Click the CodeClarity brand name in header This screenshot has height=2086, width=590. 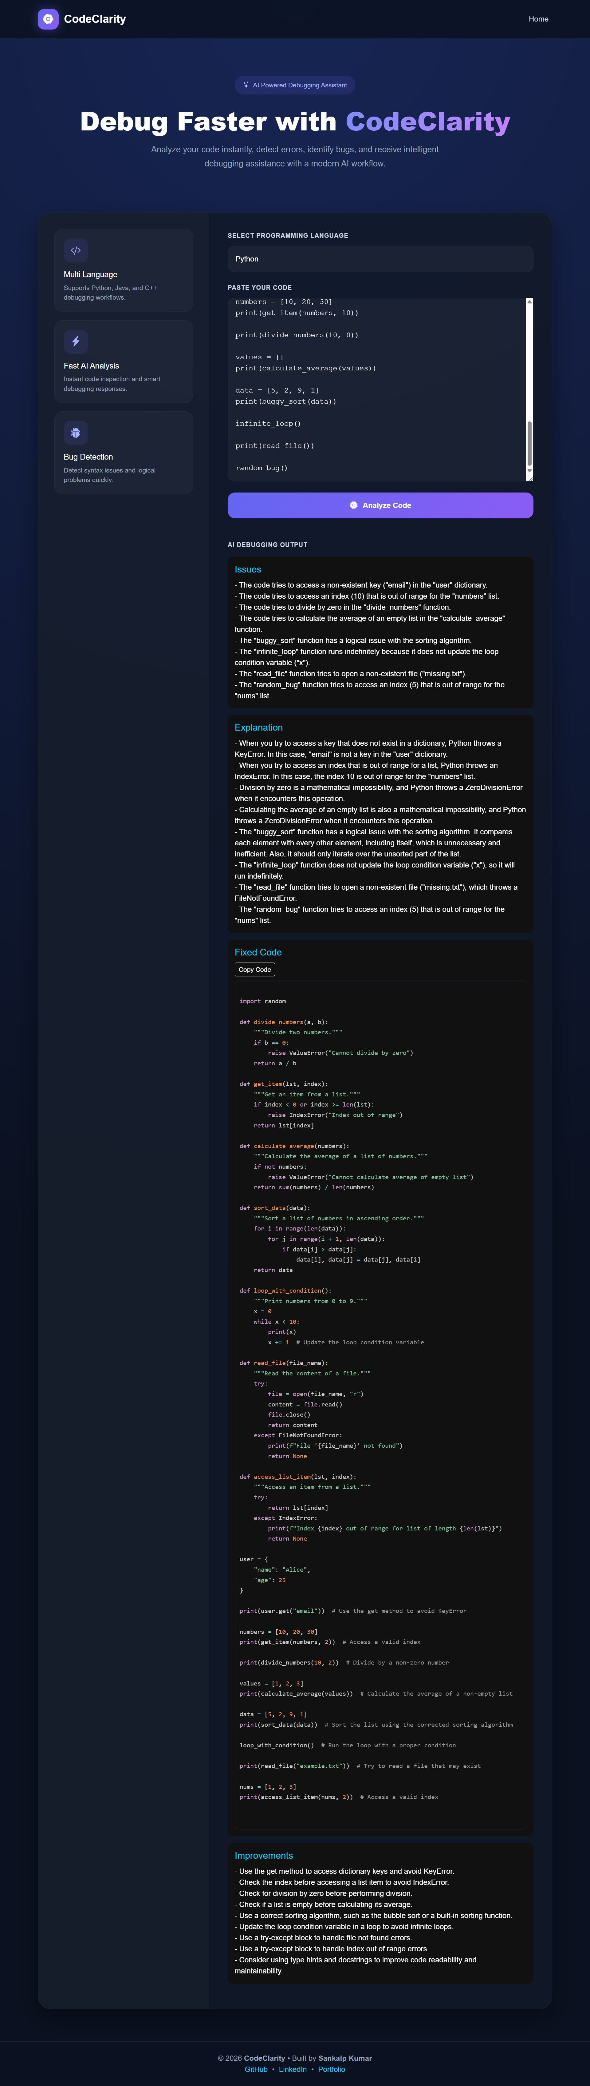coord(95,19)
